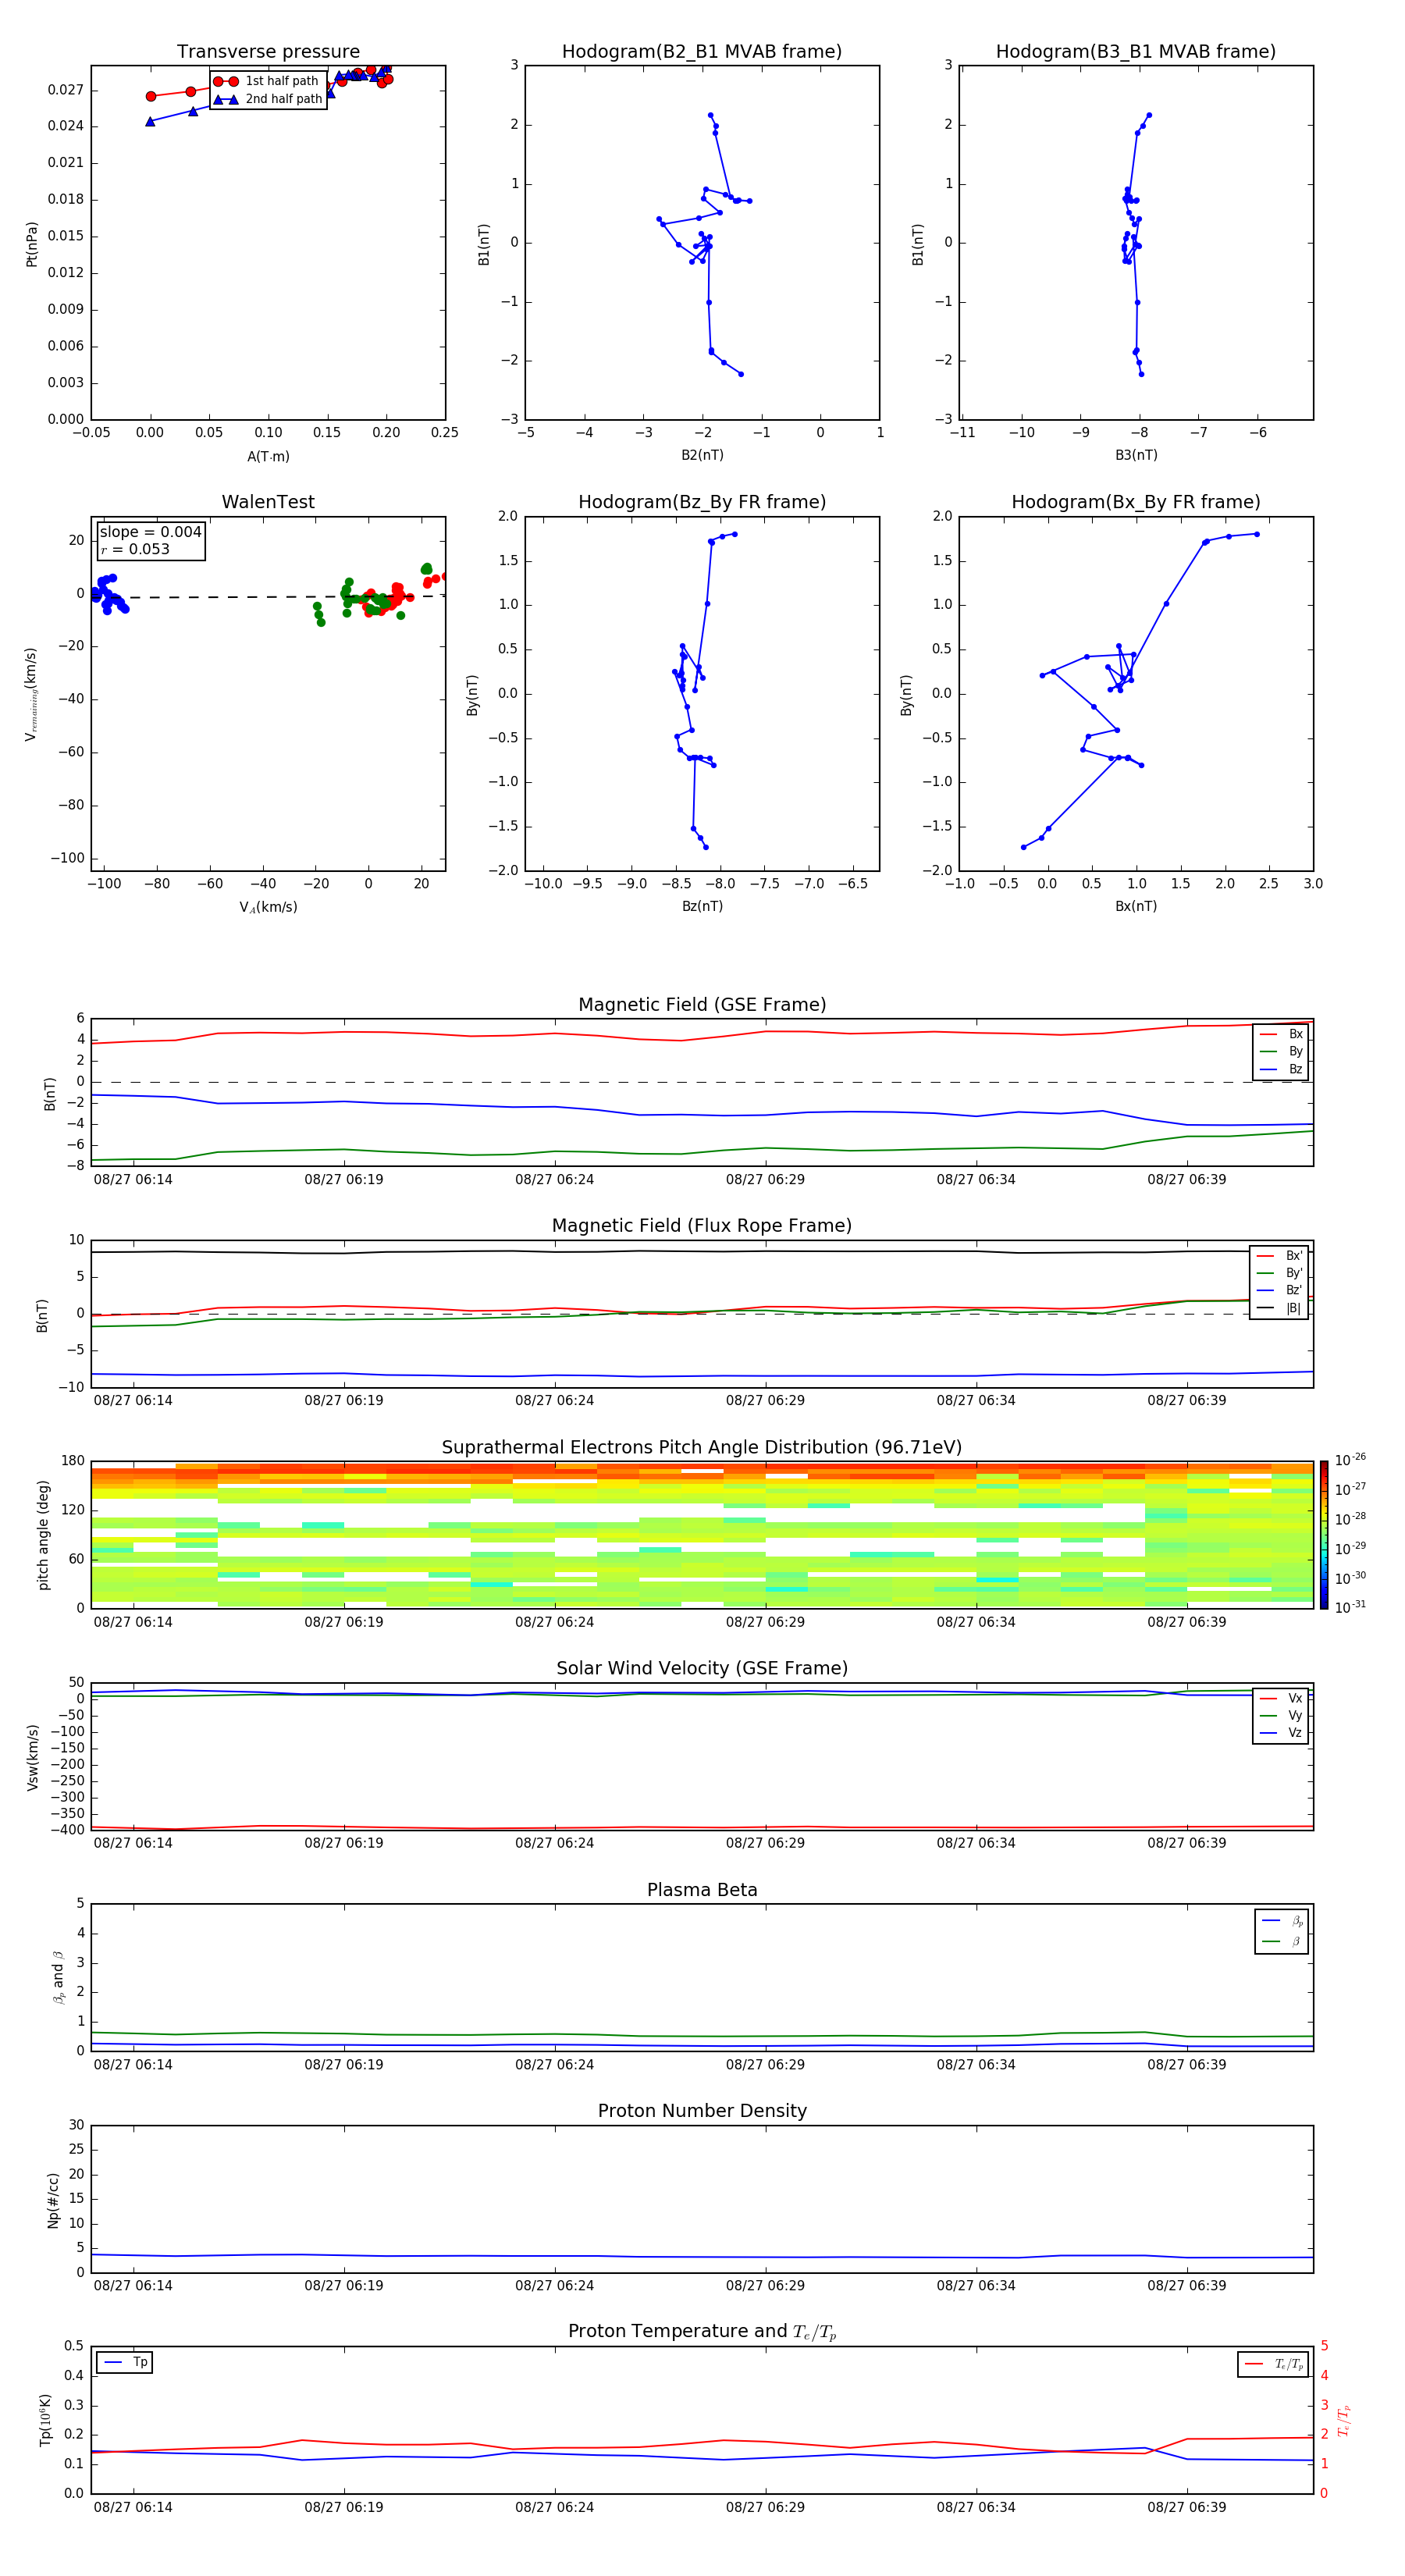Click '10^-31' colorbar label

[1350, 1607]
